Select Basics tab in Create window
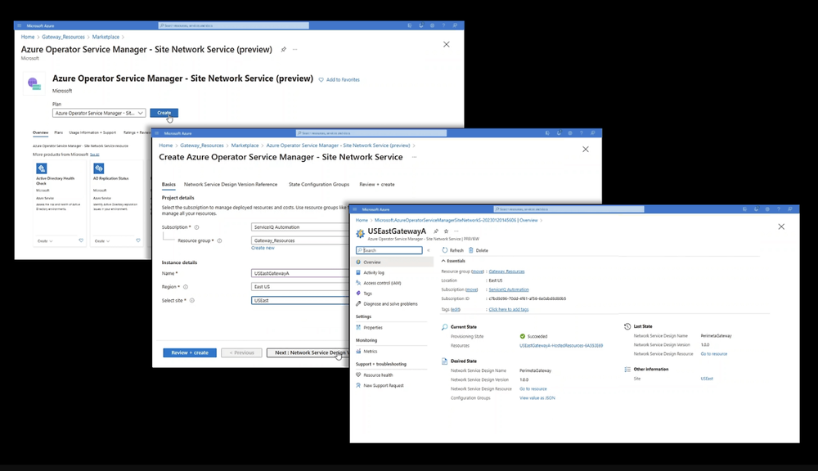 pyautogui.click(x=169, y=184)
